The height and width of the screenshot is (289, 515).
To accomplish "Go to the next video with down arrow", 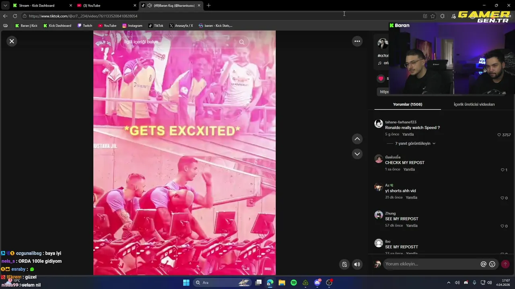I will (x=357, y=154).
